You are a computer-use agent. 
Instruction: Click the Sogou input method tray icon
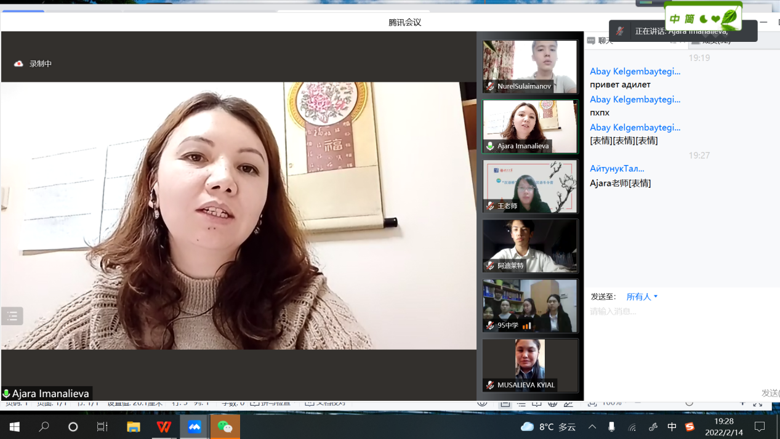click(690, 427)
